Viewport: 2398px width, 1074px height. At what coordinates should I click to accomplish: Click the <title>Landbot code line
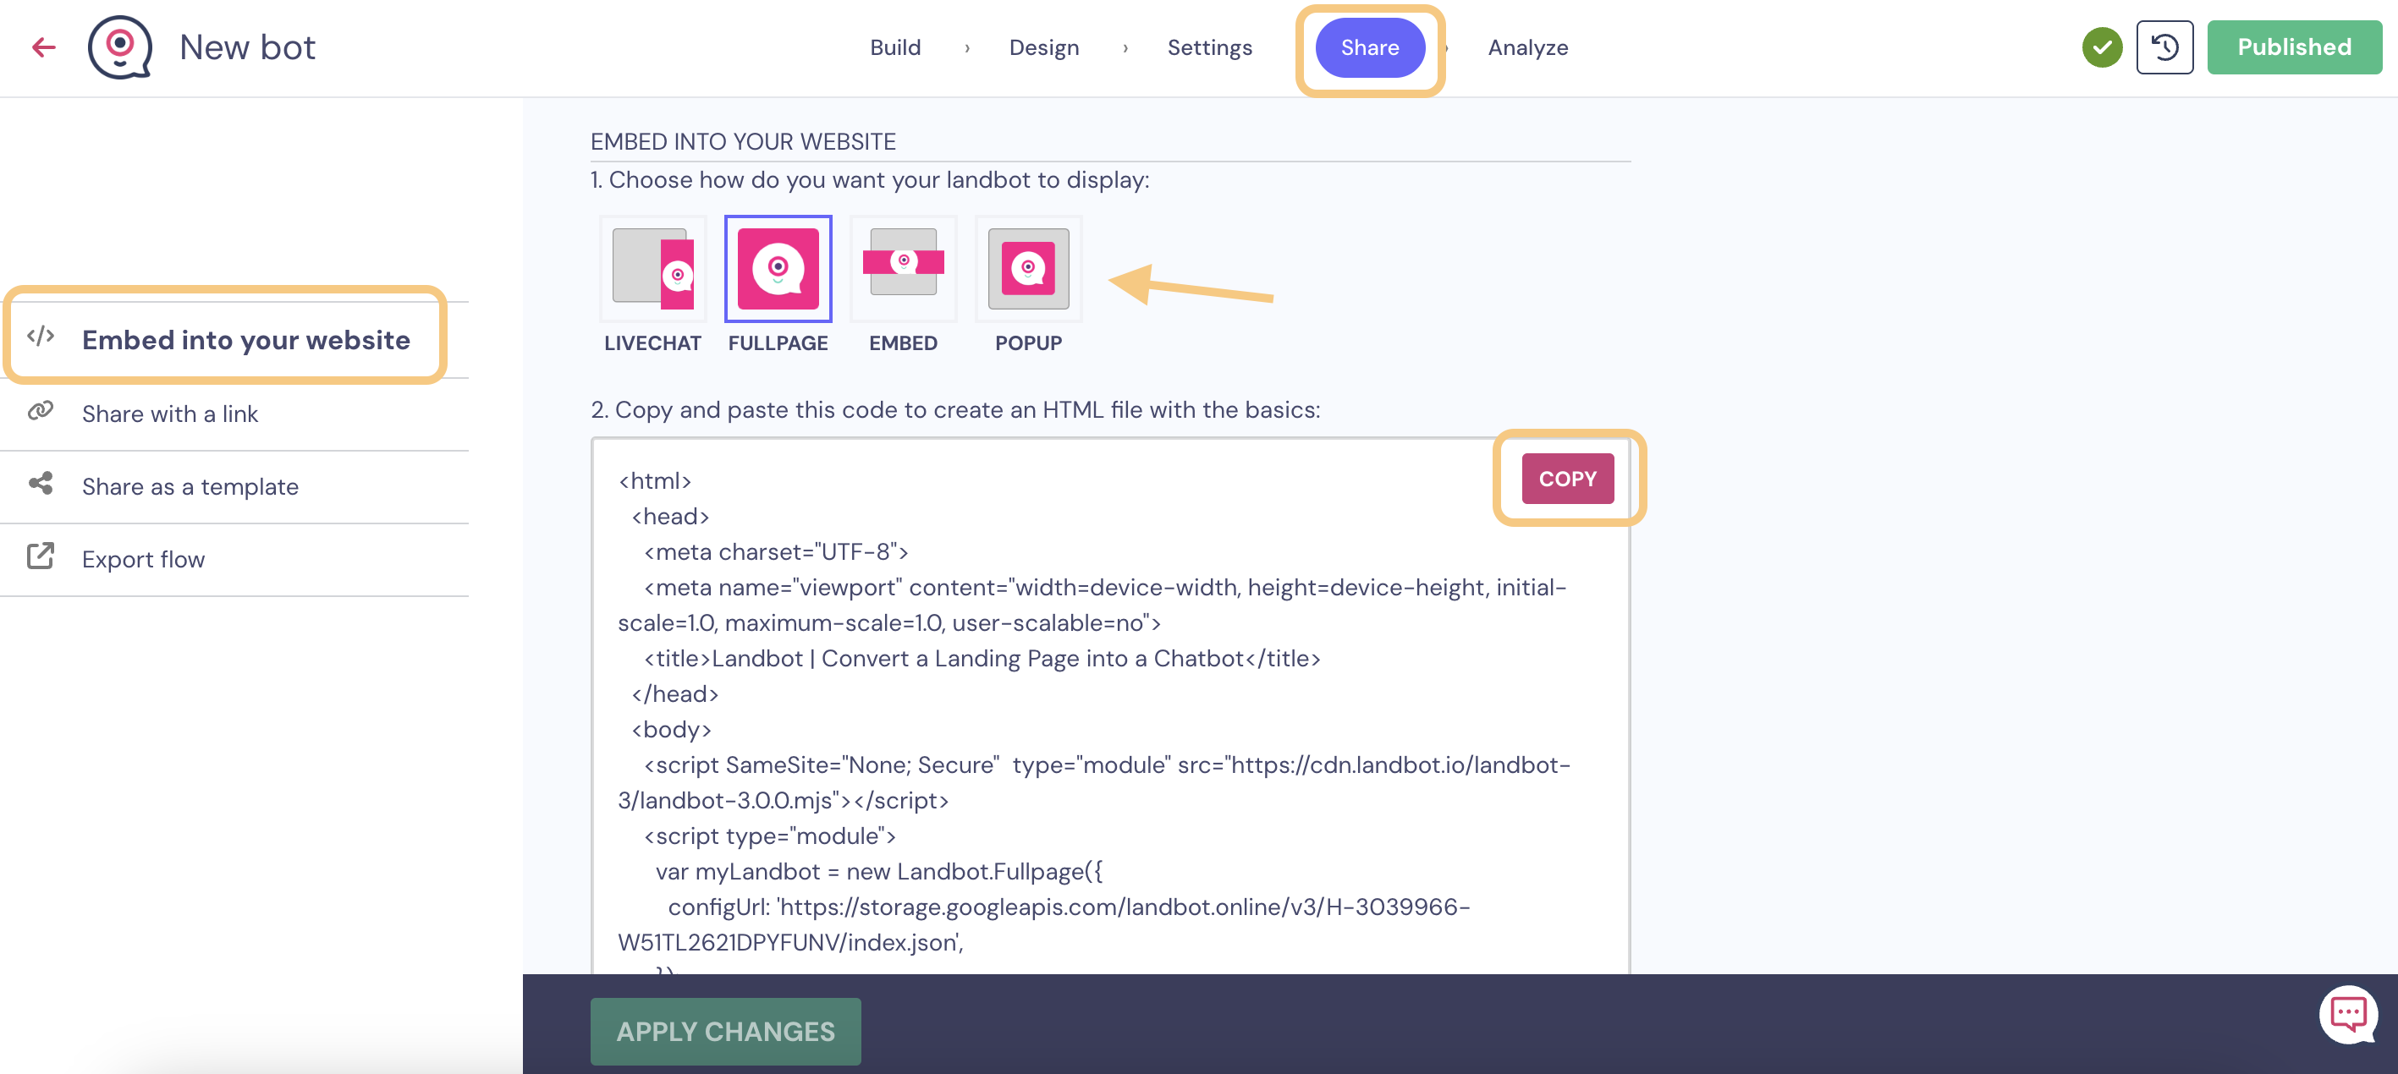pyautogui.click(x=982, y=659)
